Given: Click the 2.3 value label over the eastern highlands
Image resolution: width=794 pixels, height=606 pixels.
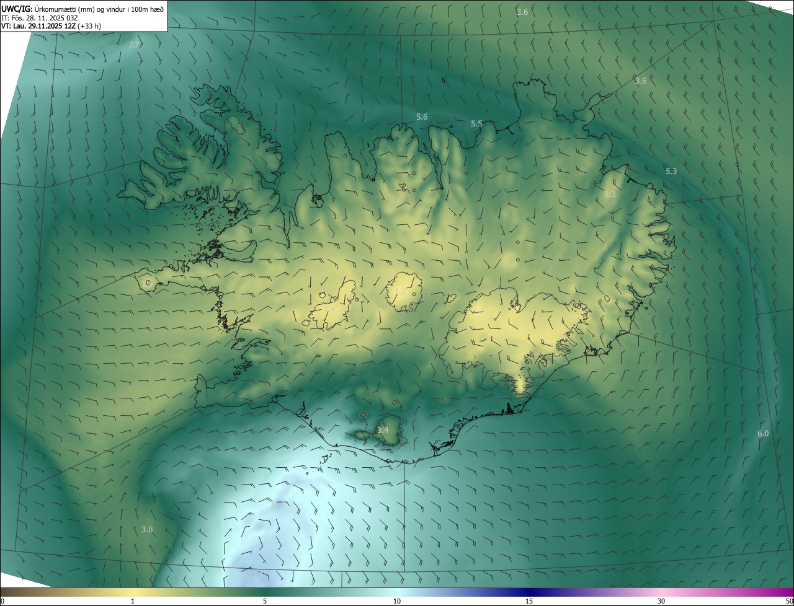Looking at the screenshot, I should (610, 195).
